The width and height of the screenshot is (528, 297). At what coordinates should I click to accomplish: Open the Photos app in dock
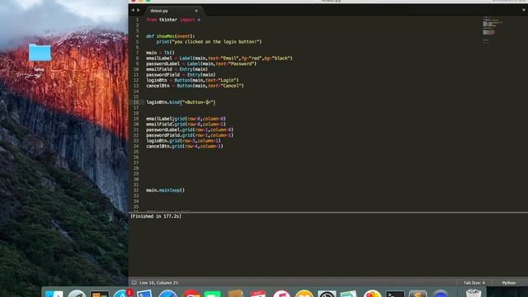tap(372, 294)
